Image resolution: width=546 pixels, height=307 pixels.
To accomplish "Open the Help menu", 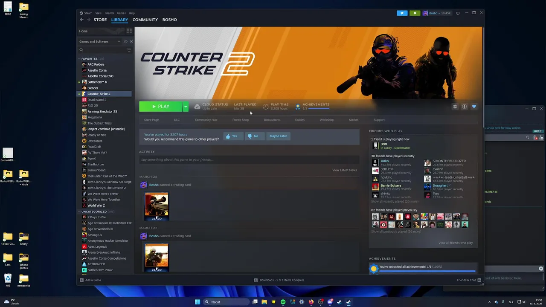I will [132, 13].
